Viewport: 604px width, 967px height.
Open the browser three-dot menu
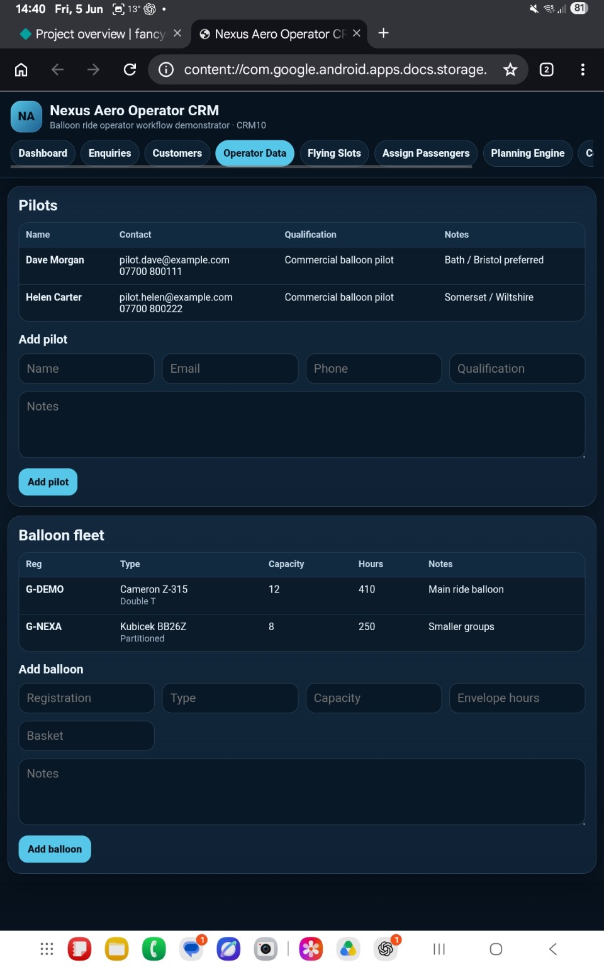click(583, 69)
